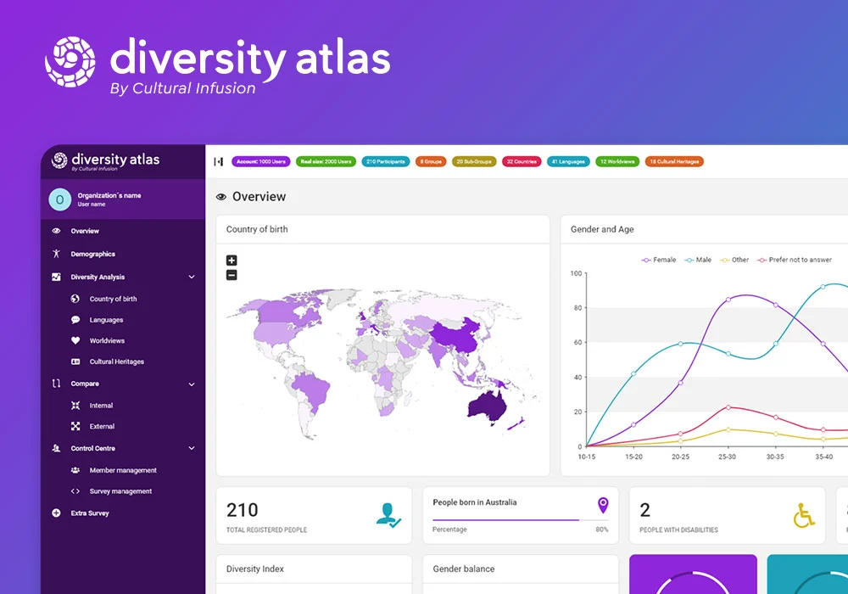848x594 pixels.
Task: Click the '12 Worldviews' badge
Action: (x=617, y=162)
